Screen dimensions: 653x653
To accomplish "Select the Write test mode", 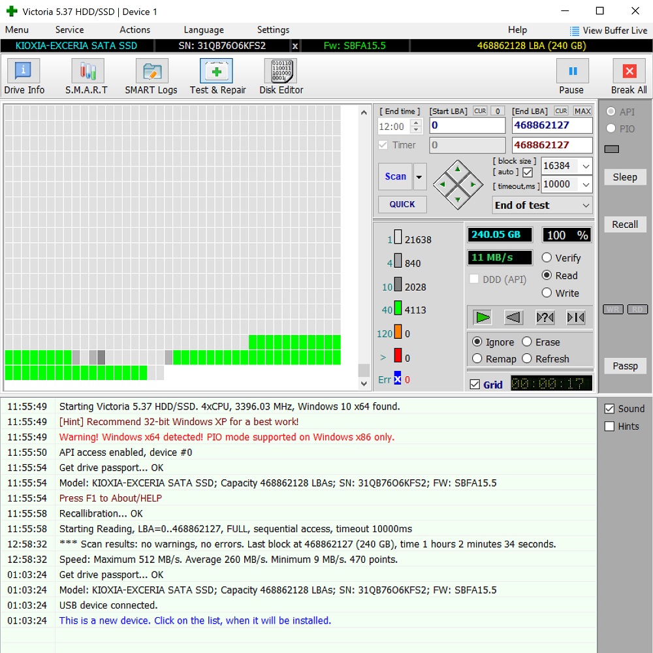I will pos(547,293).
